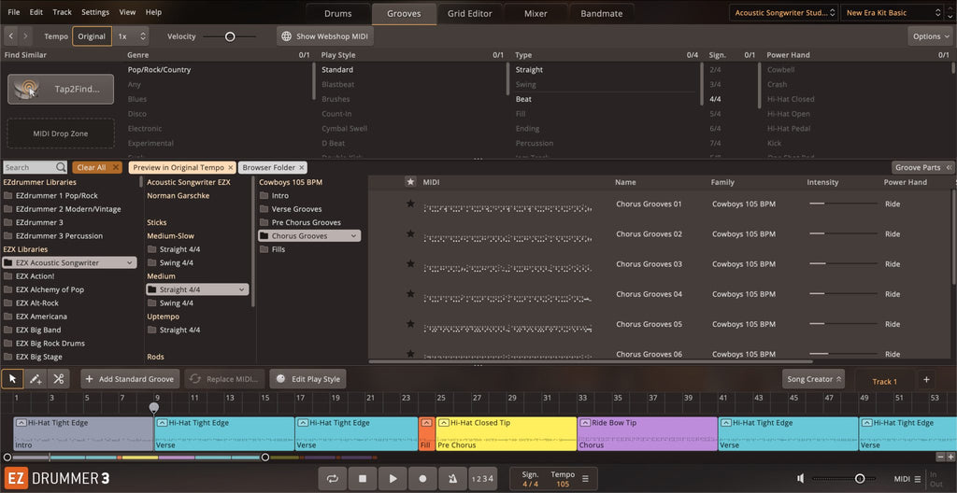This screenshot has width=957, height=493.
Task: Stop playback
Action: pyautogui.click(x=363, y=479)
